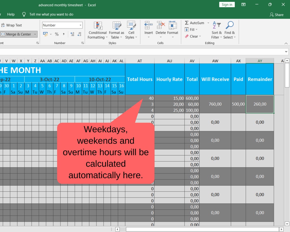290x232 pixels.
Task: Open the Clear options dropdown
Action: pyautogui.click(x=200, y=36)
